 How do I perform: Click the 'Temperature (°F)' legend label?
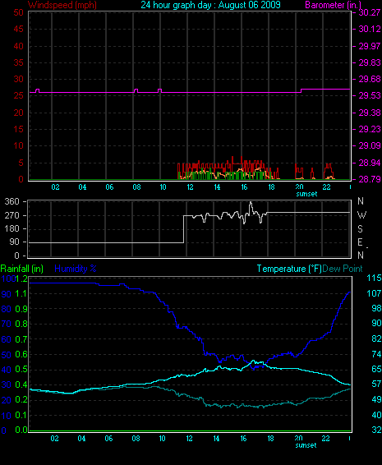coord(289,269)
